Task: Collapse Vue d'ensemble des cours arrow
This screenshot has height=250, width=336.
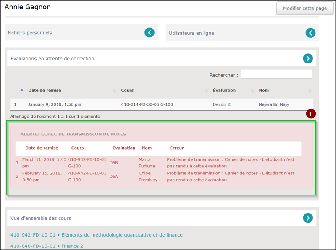Action: tap(308, 218)
